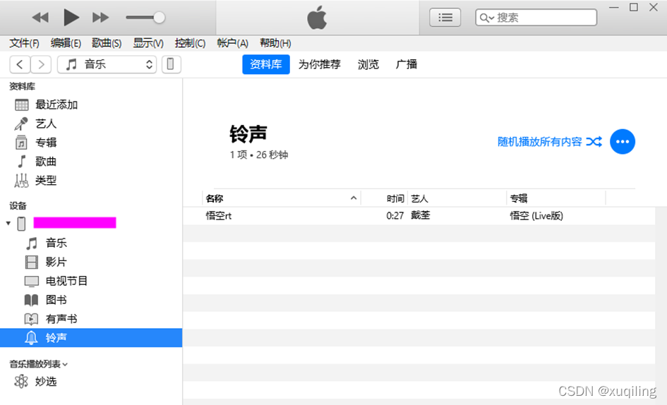Screen dimensions: 667x405
Task: Adjust the volume slider knob
Action: [x=159, y=18]
